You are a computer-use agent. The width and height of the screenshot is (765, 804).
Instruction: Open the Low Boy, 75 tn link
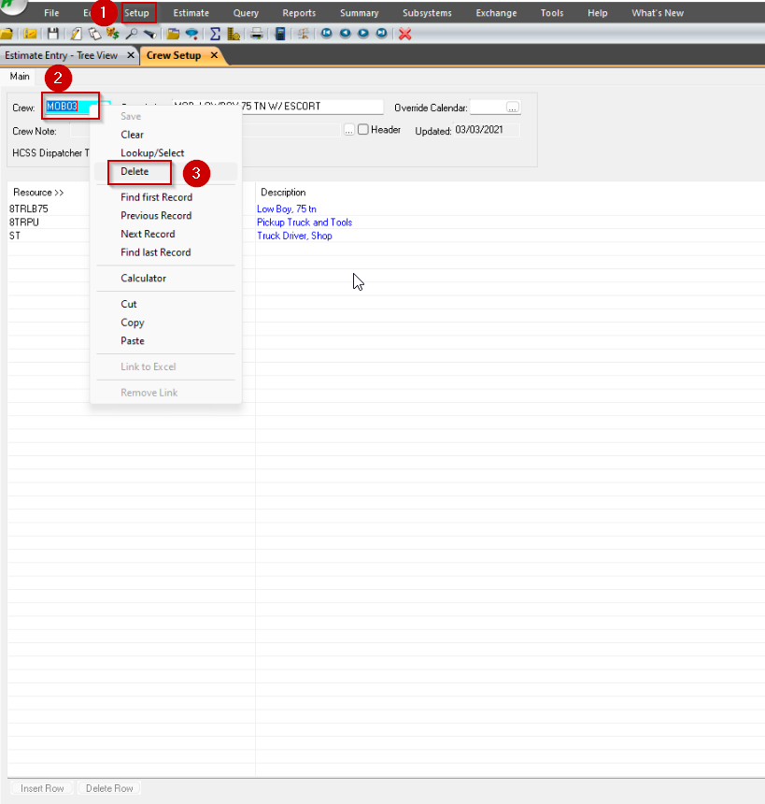287,208
